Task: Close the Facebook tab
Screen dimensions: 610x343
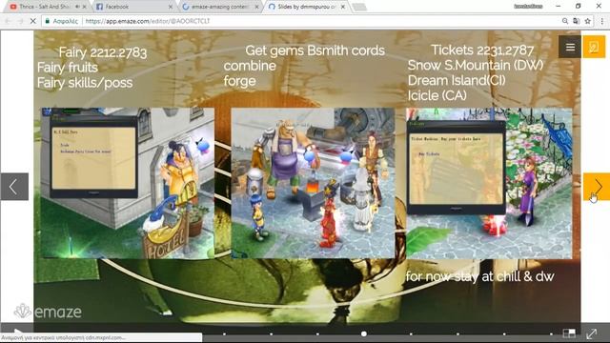Action: click(x=171, y=7)
